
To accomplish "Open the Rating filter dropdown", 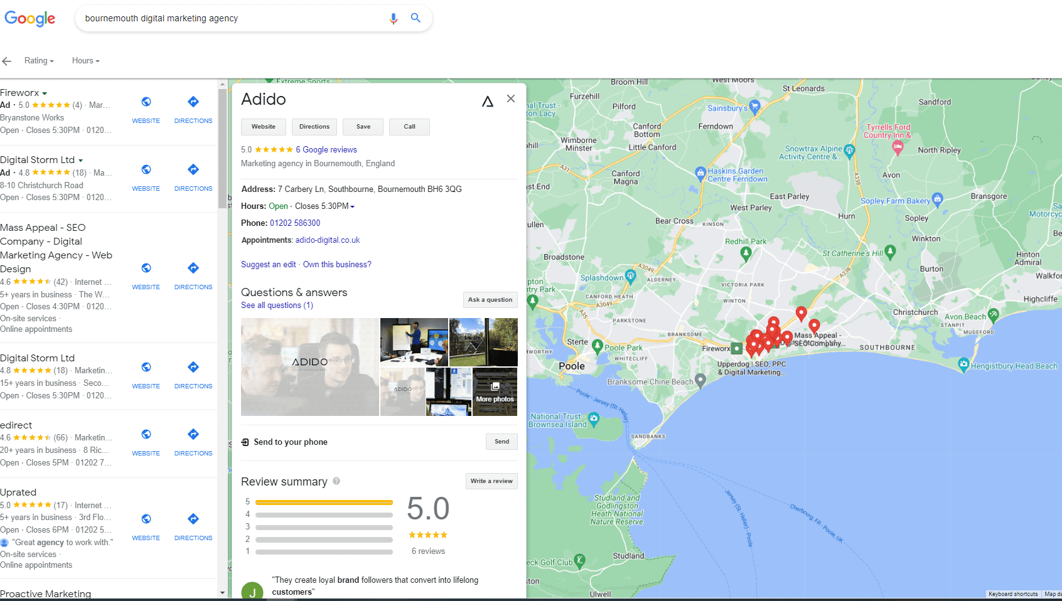I will coord(39,61).
